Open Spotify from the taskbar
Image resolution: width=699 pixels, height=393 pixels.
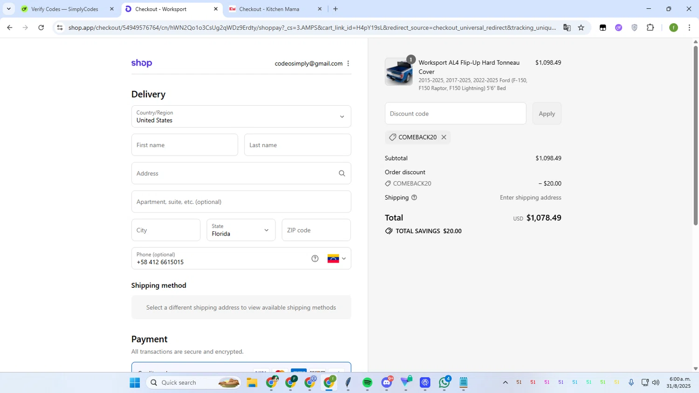(x=367, y=382)
